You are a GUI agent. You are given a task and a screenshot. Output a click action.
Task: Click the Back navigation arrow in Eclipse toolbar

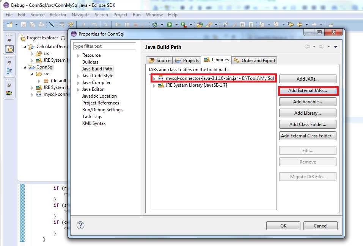[300, 25]
